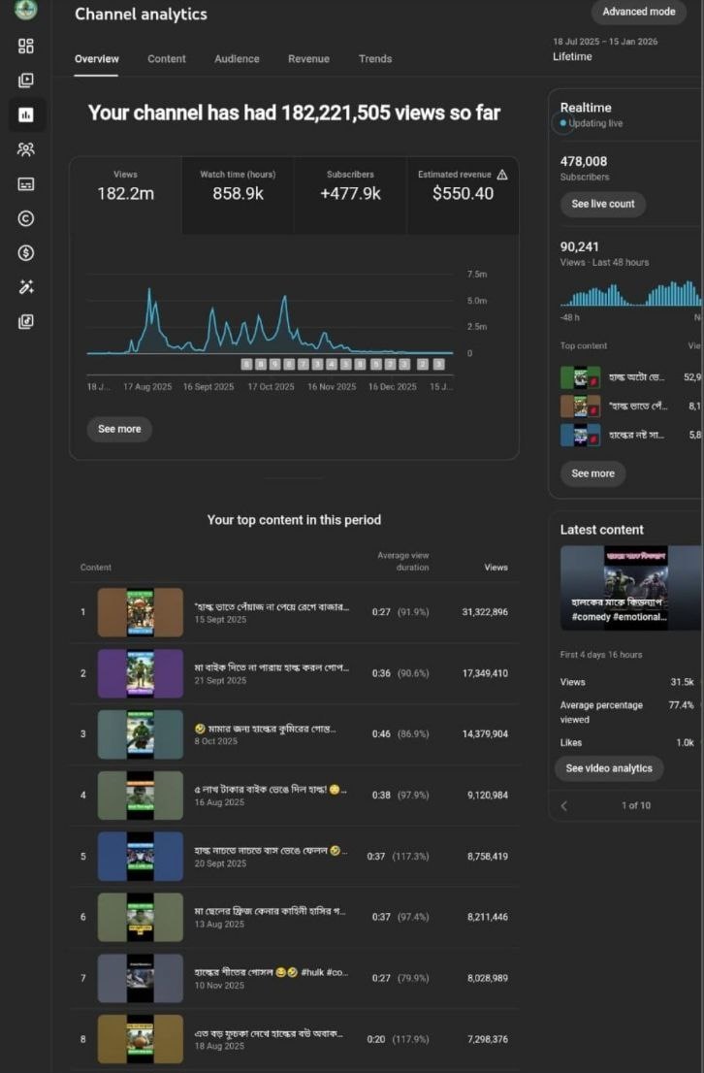Switch to the Audience tab
Viewport: 704px width, 1073px height.
[x=237, y=59]
